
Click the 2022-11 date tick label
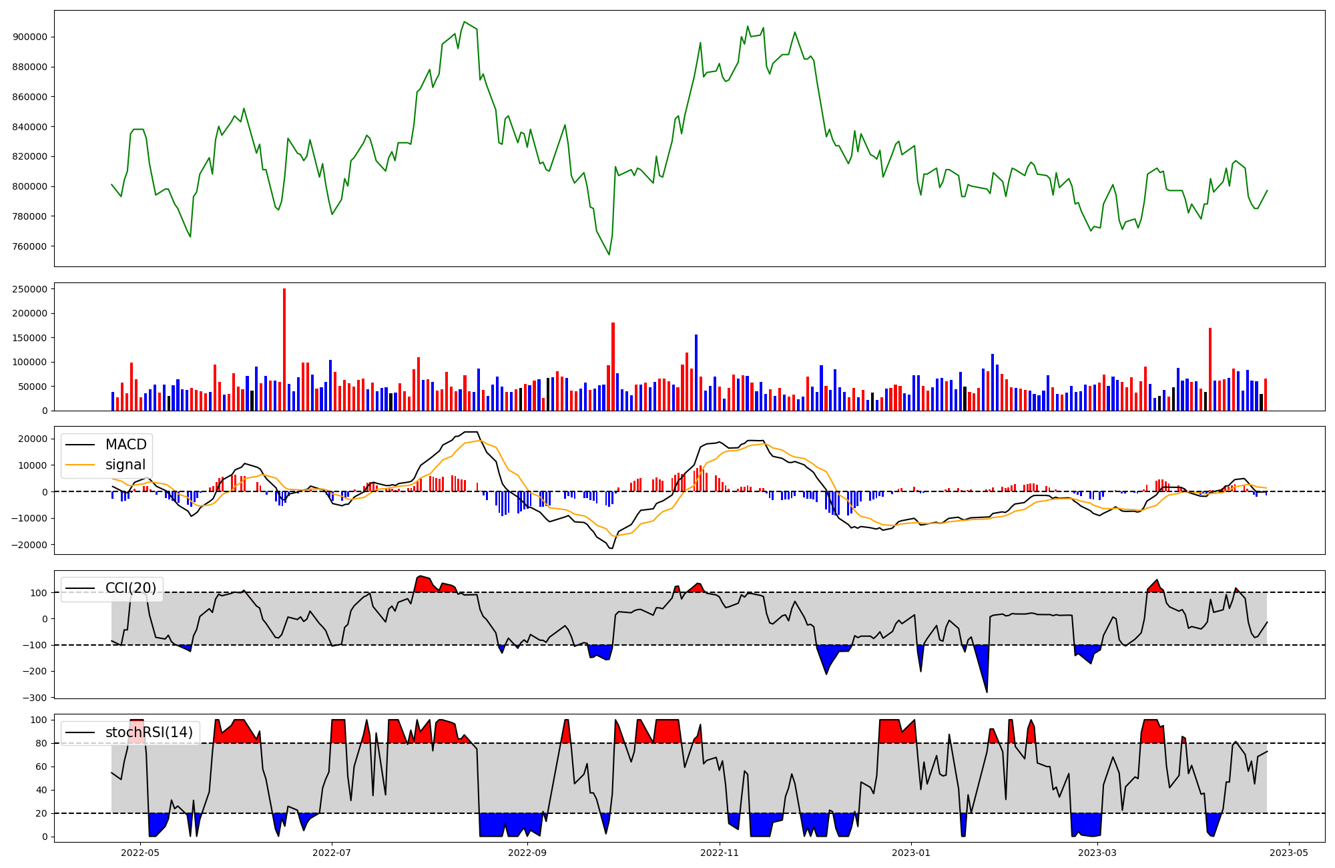[x=720, y=853]
